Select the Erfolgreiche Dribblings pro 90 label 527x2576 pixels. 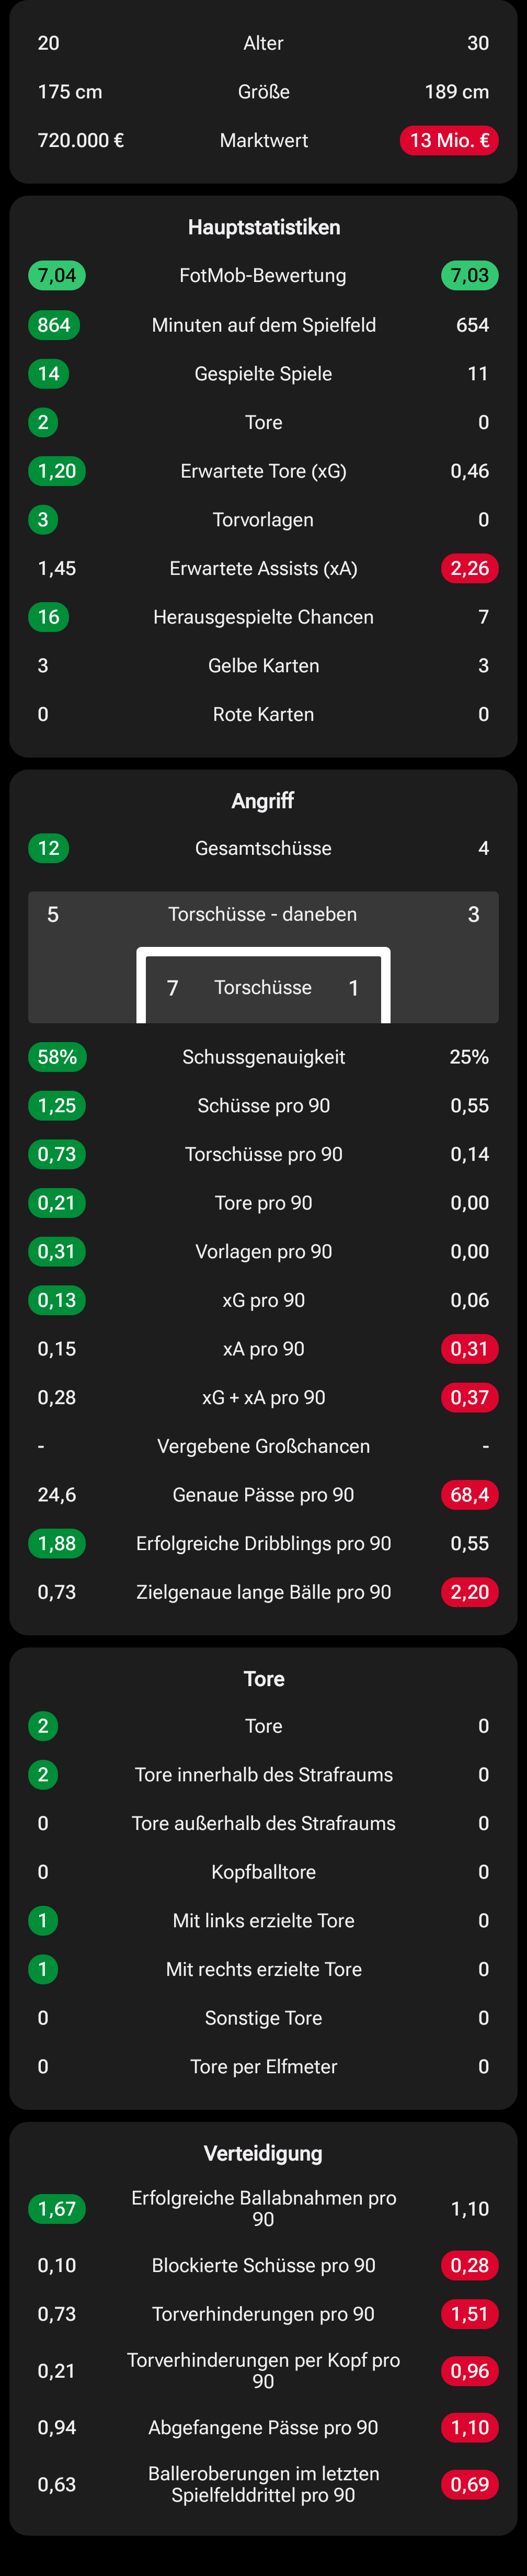click(263, 1543)
